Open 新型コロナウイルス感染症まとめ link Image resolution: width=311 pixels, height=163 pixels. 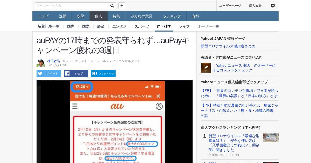click(228, 46)
